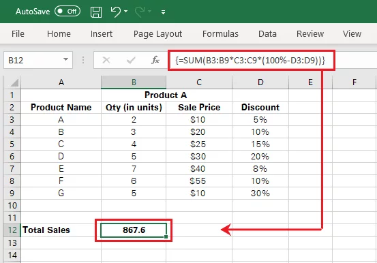
Task: Click the greyed Redo arrow icon
Action: click(x=140, y=12)
